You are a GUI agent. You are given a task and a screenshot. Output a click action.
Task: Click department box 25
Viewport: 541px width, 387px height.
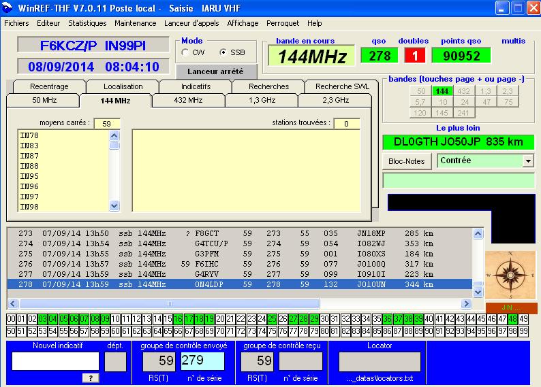coord(273,319)
